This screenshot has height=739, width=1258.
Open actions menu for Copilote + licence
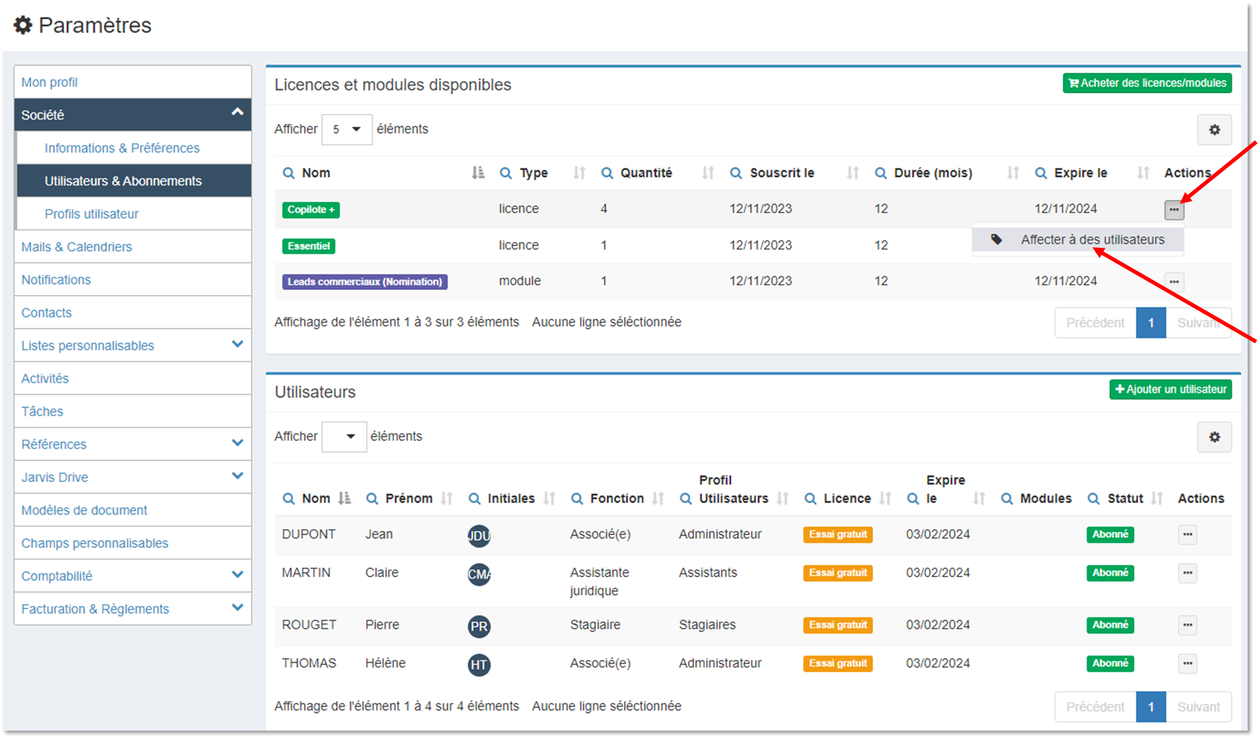(1174, 210)
